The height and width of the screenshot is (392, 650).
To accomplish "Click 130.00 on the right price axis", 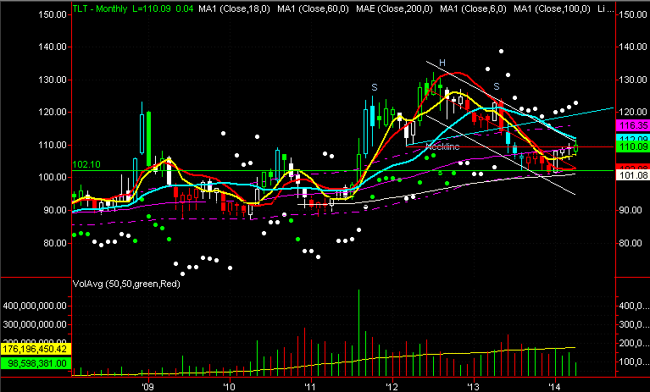I will [x=633, y=80].
